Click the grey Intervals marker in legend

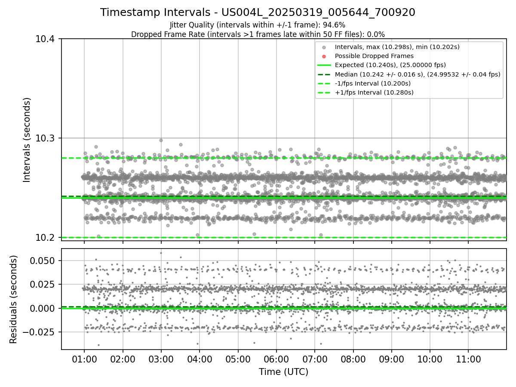[324, 47]
